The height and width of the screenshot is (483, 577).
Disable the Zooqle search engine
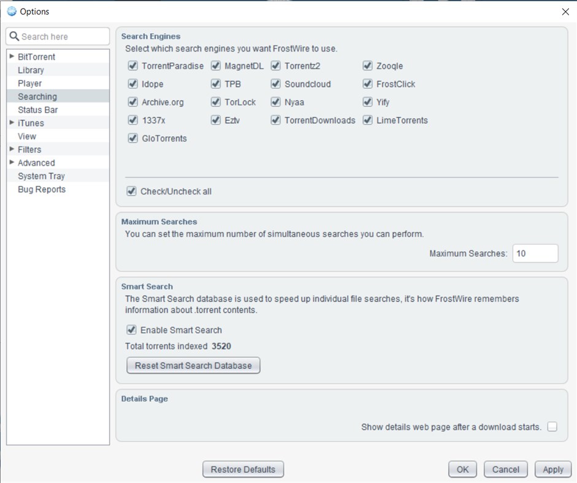(x=368, y=66)
